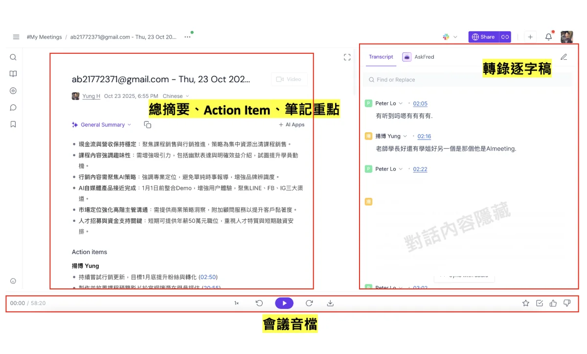This screenshot has width=587, height=354.
Task: Click the smiley feedback icon in sidebar
Action: [x=13, y=281]
